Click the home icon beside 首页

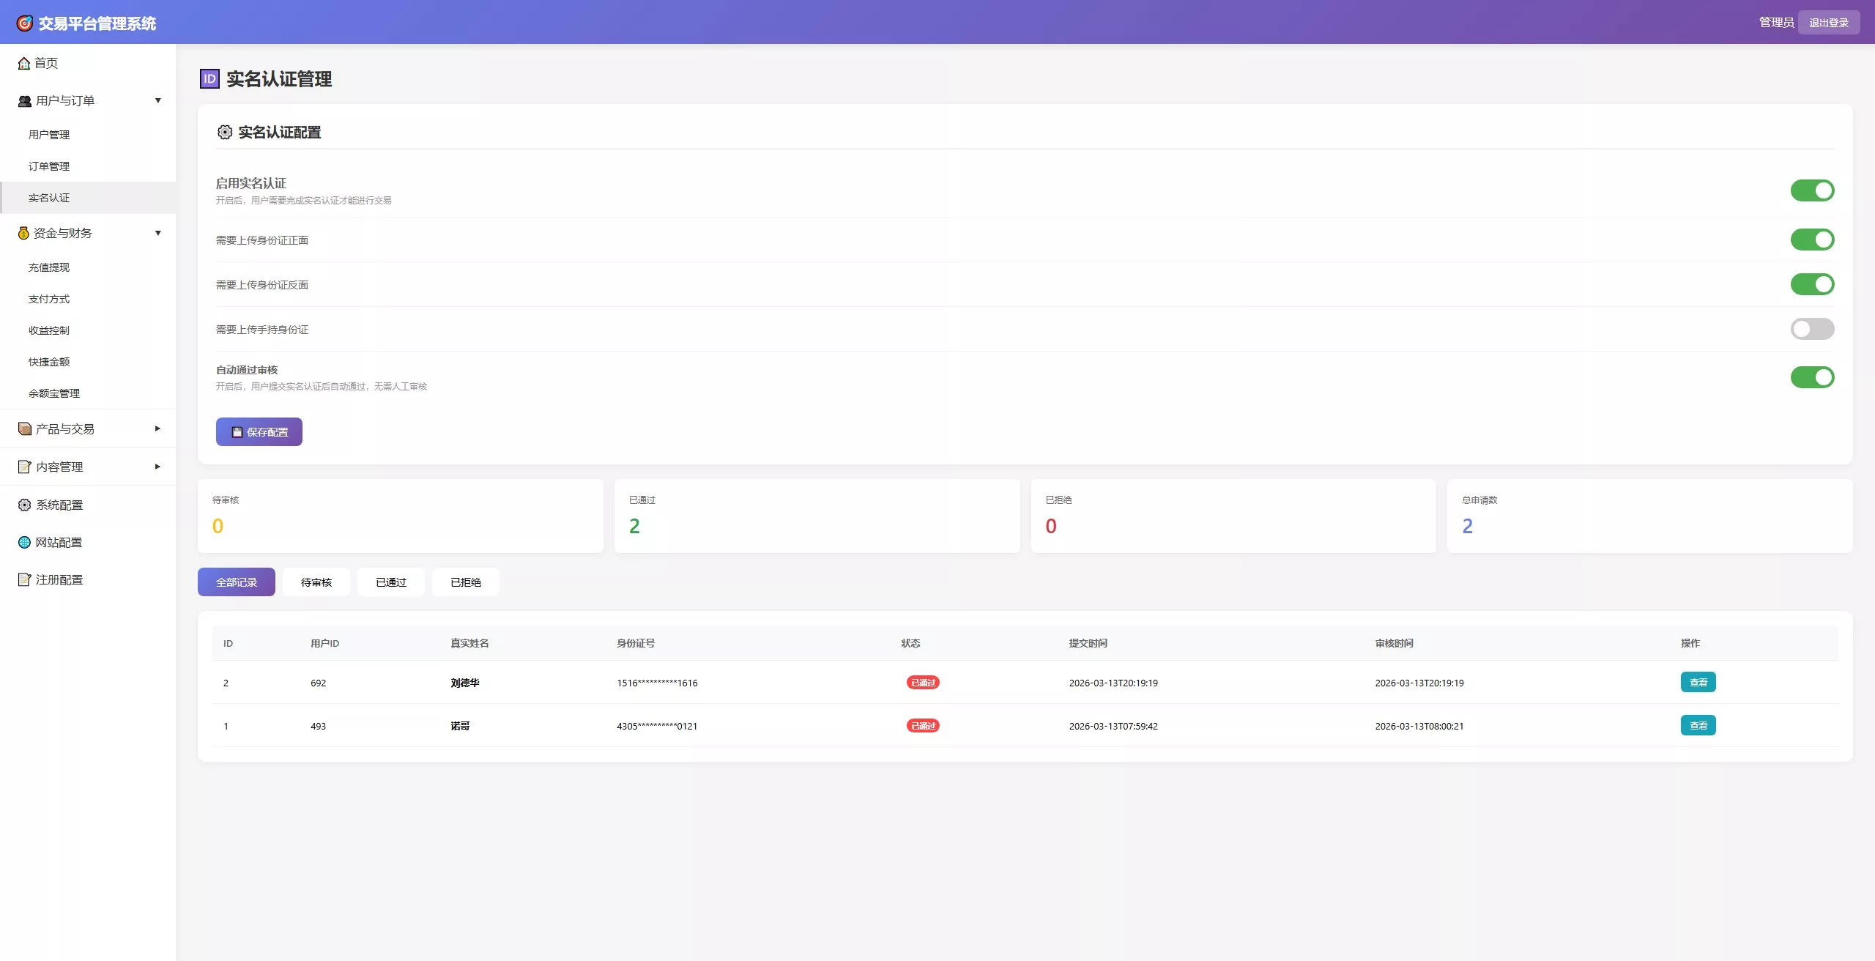click(x=24, y=63)
